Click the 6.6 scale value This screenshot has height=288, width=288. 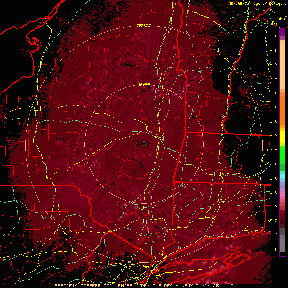coord(274,93)
